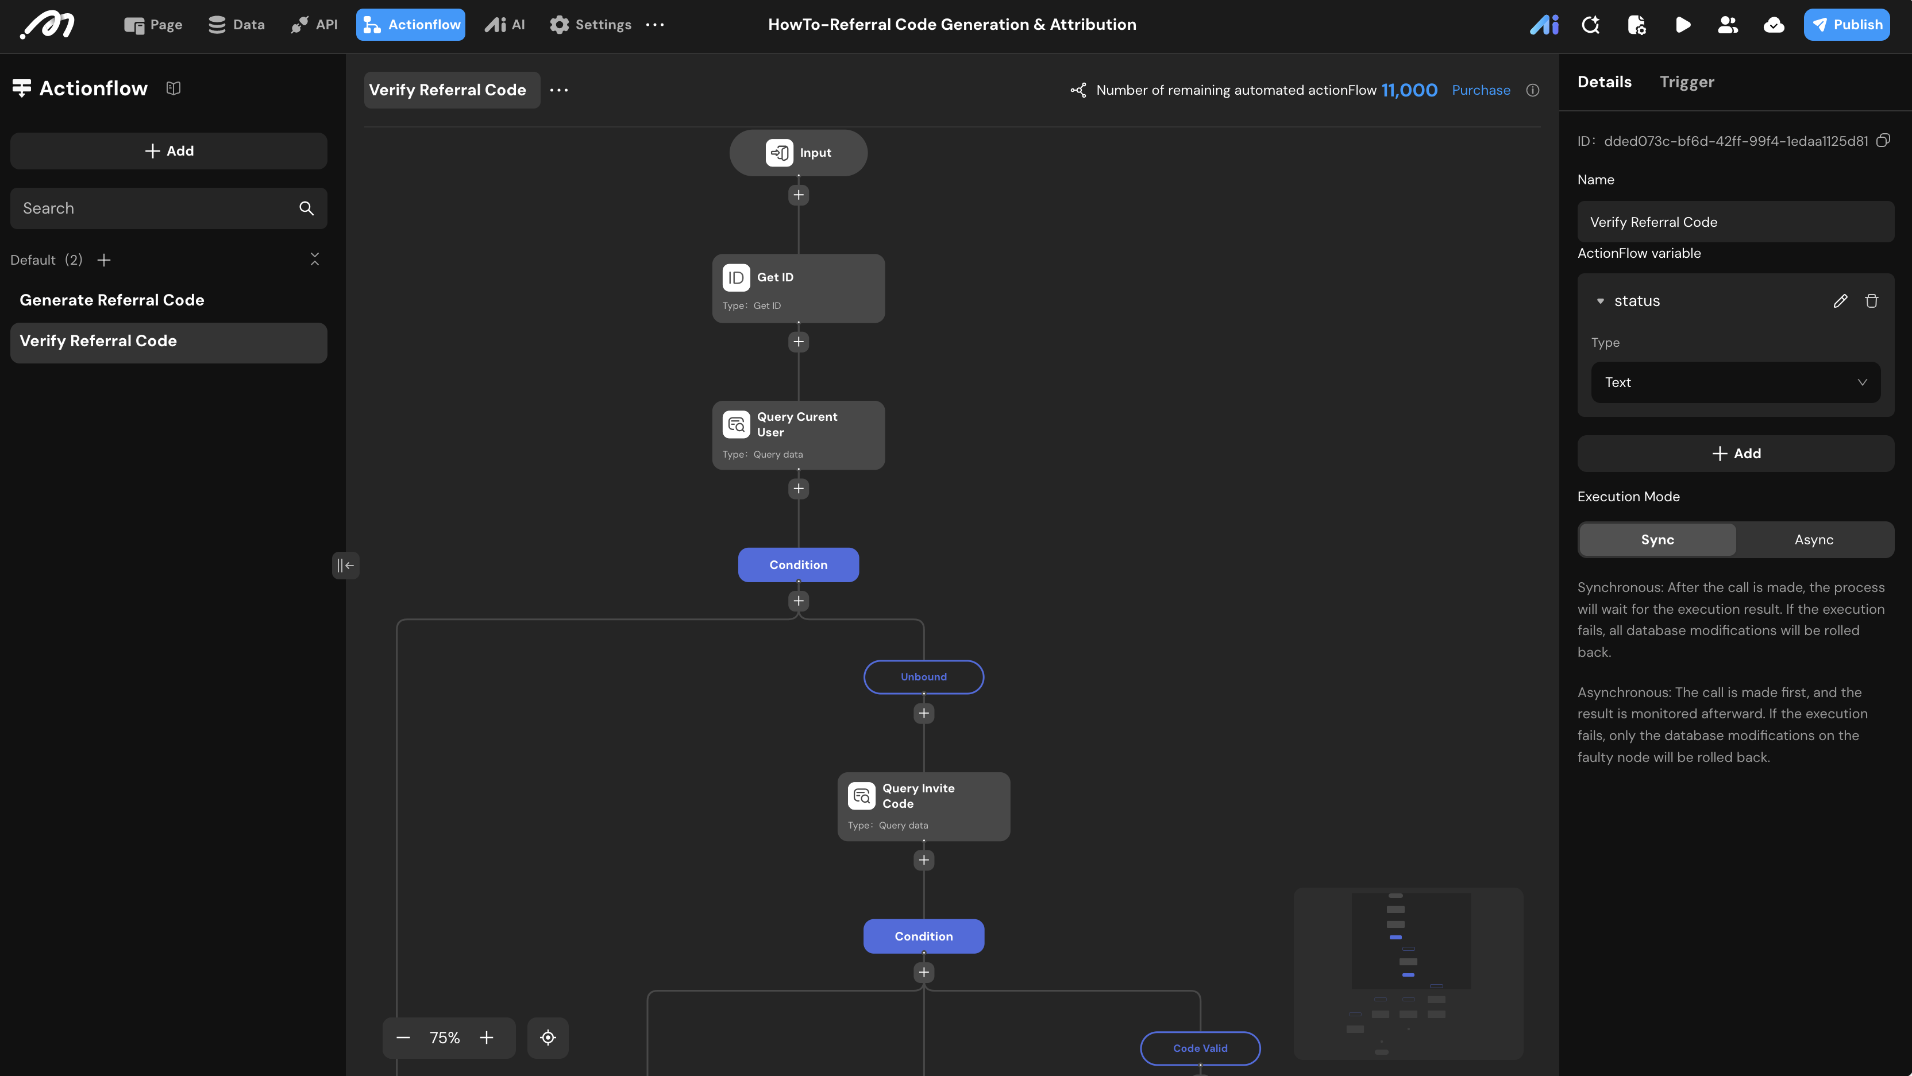This screenshot has width=1912, height=1076.
Task: Open the collaborators icon in top bar
Action: point(1728,25)
